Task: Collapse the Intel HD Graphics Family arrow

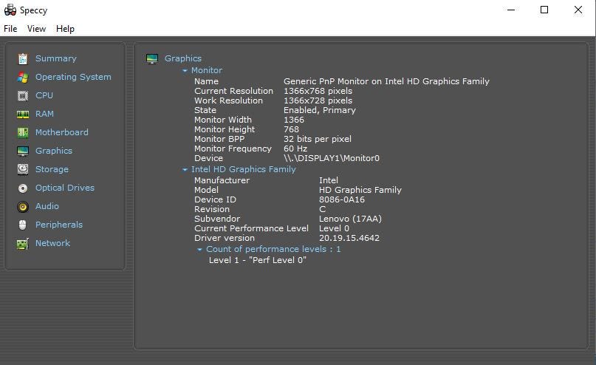Action: click(x=185, y=170)
